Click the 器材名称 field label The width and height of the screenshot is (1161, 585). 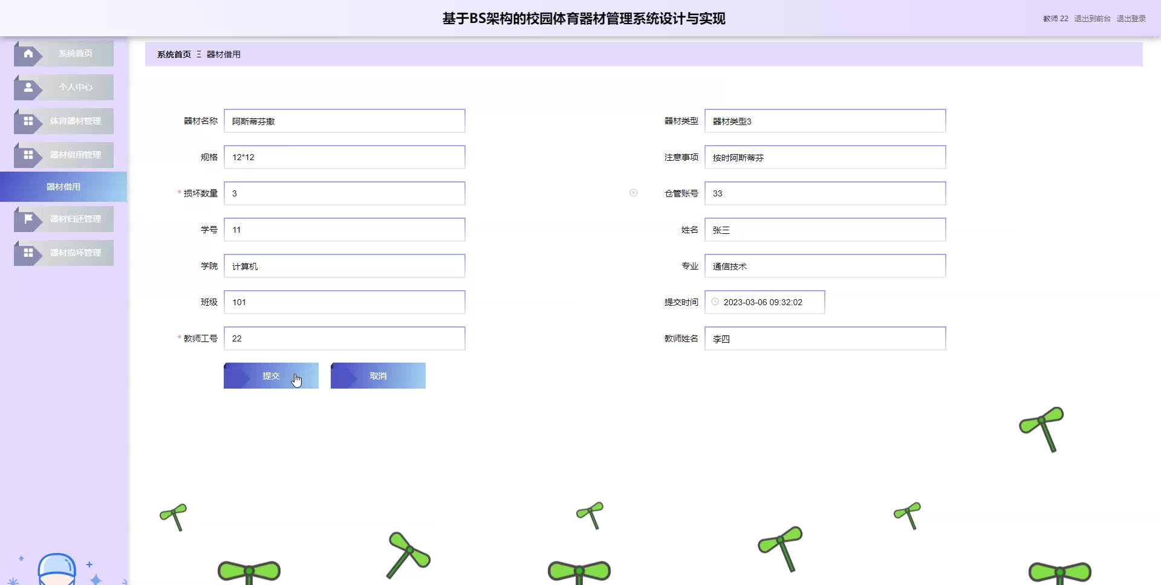[201, 121]
